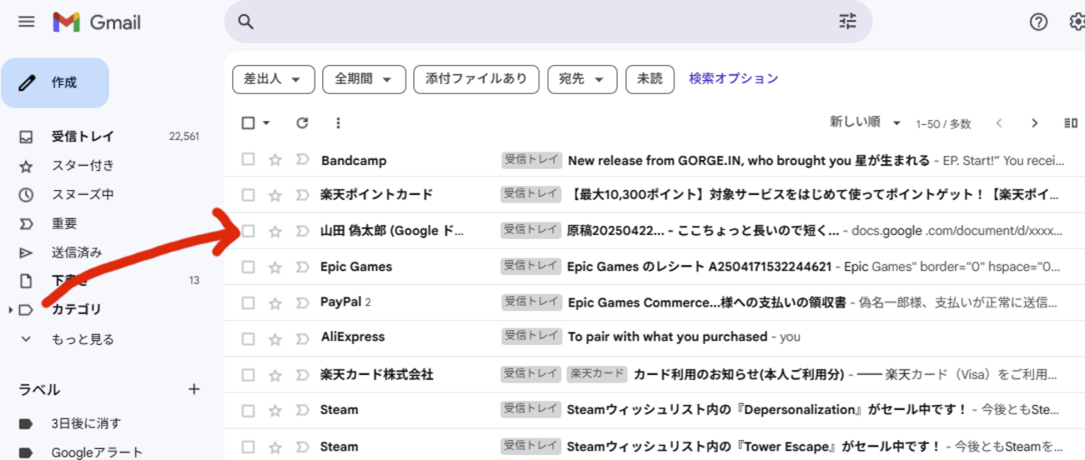Click 未読 filter chip
Viewport: 1085px width, 460px height.
(650, 79)
